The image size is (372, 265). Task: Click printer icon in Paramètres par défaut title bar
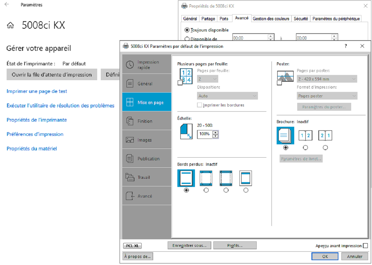[126, 46]
